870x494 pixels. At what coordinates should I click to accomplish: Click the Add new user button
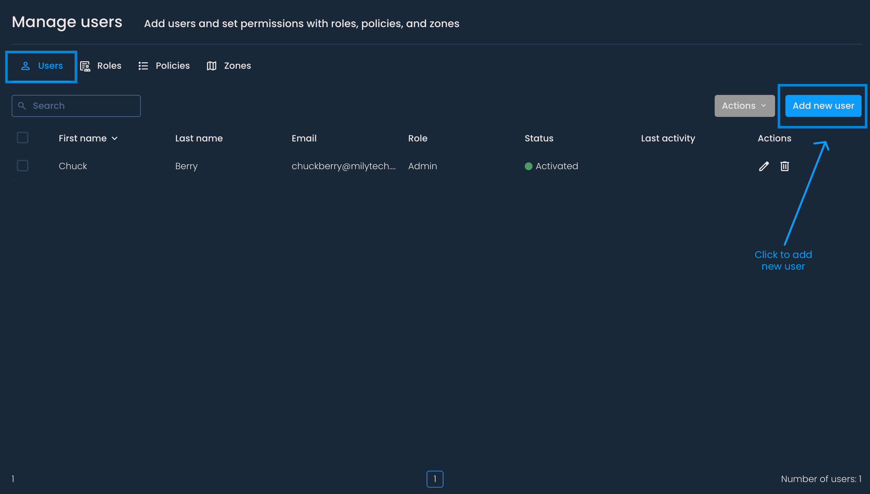pos(823,106)
